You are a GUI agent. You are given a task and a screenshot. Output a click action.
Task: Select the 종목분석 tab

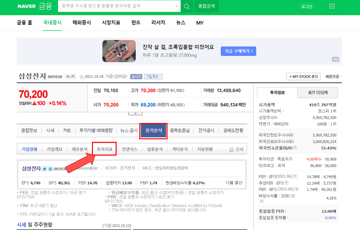click(154, 131)
